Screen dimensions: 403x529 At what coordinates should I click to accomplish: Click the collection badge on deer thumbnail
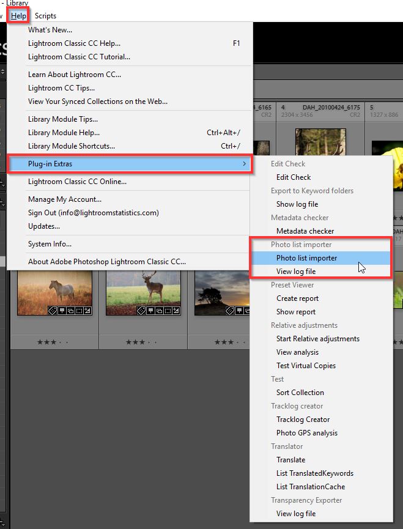click(x=159, y=311)
